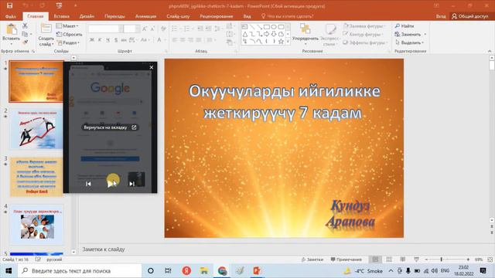Switch to slide sorter view icon
The height and width of the screenshot is (278, 495).
pos(389,259)
